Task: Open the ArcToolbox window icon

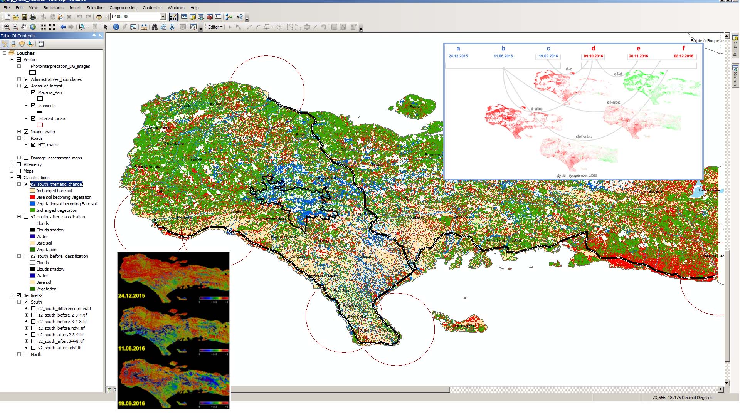Action: pos(210,17)
